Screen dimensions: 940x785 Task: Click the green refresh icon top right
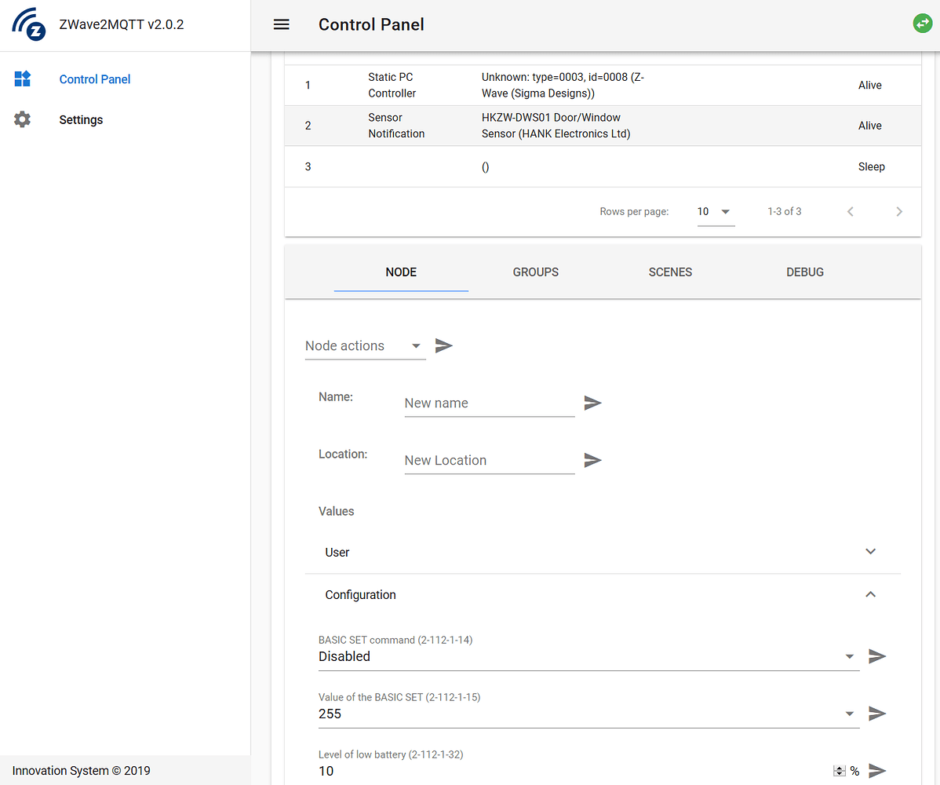(923, 23)
